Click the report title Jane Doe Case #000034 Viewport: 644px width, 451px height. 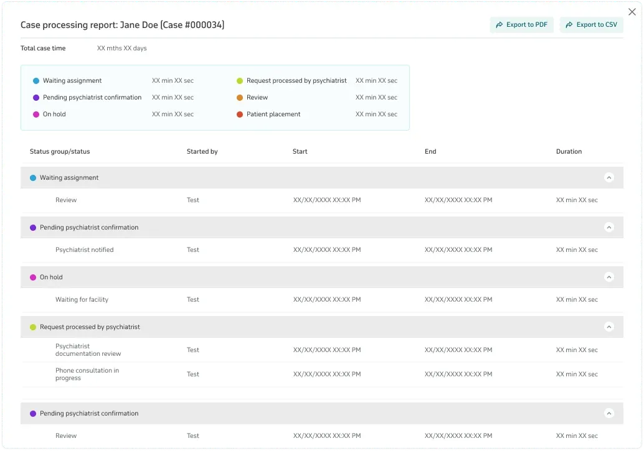tap(123, 25)
